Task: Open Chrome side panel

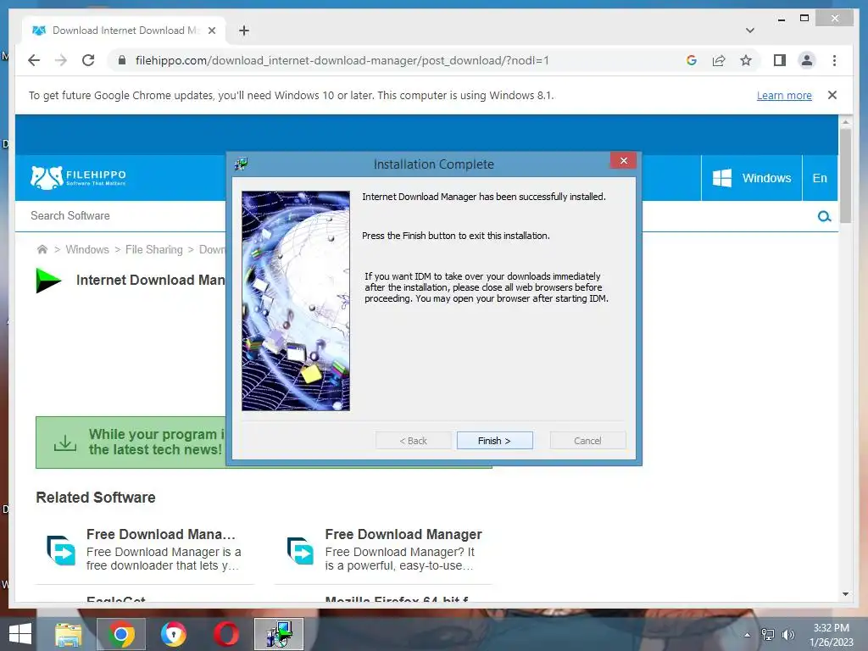Action: click(x=780, y=60)
